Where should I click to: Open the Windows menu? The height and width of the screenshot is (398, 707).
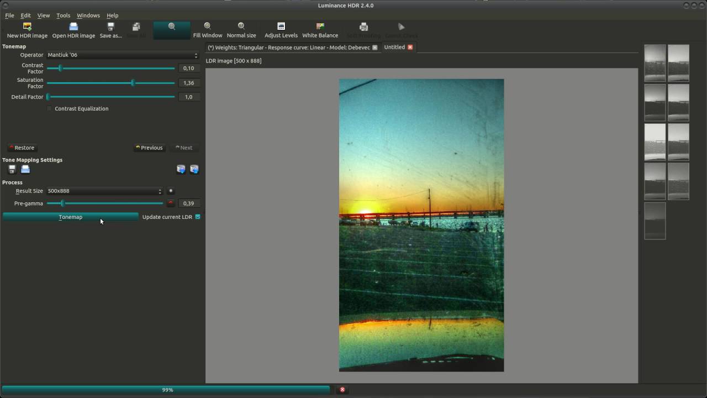point(88,15)
